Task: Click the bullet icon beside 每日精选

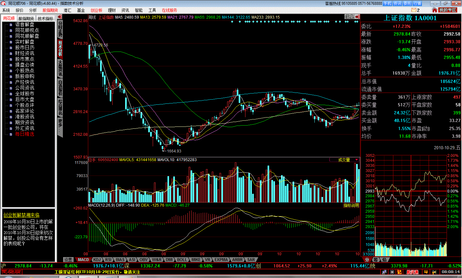Action: [x=11, y=134]
